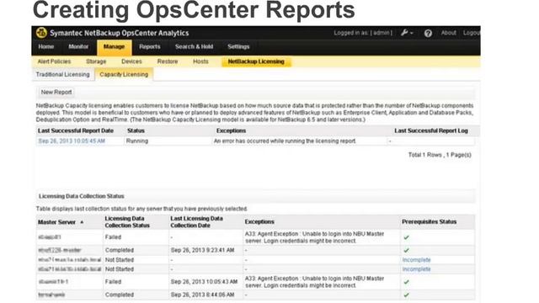Open the Devices submenu item
Image resolution: width=539 pixels, height=303 pixels.
coord(131,61)
